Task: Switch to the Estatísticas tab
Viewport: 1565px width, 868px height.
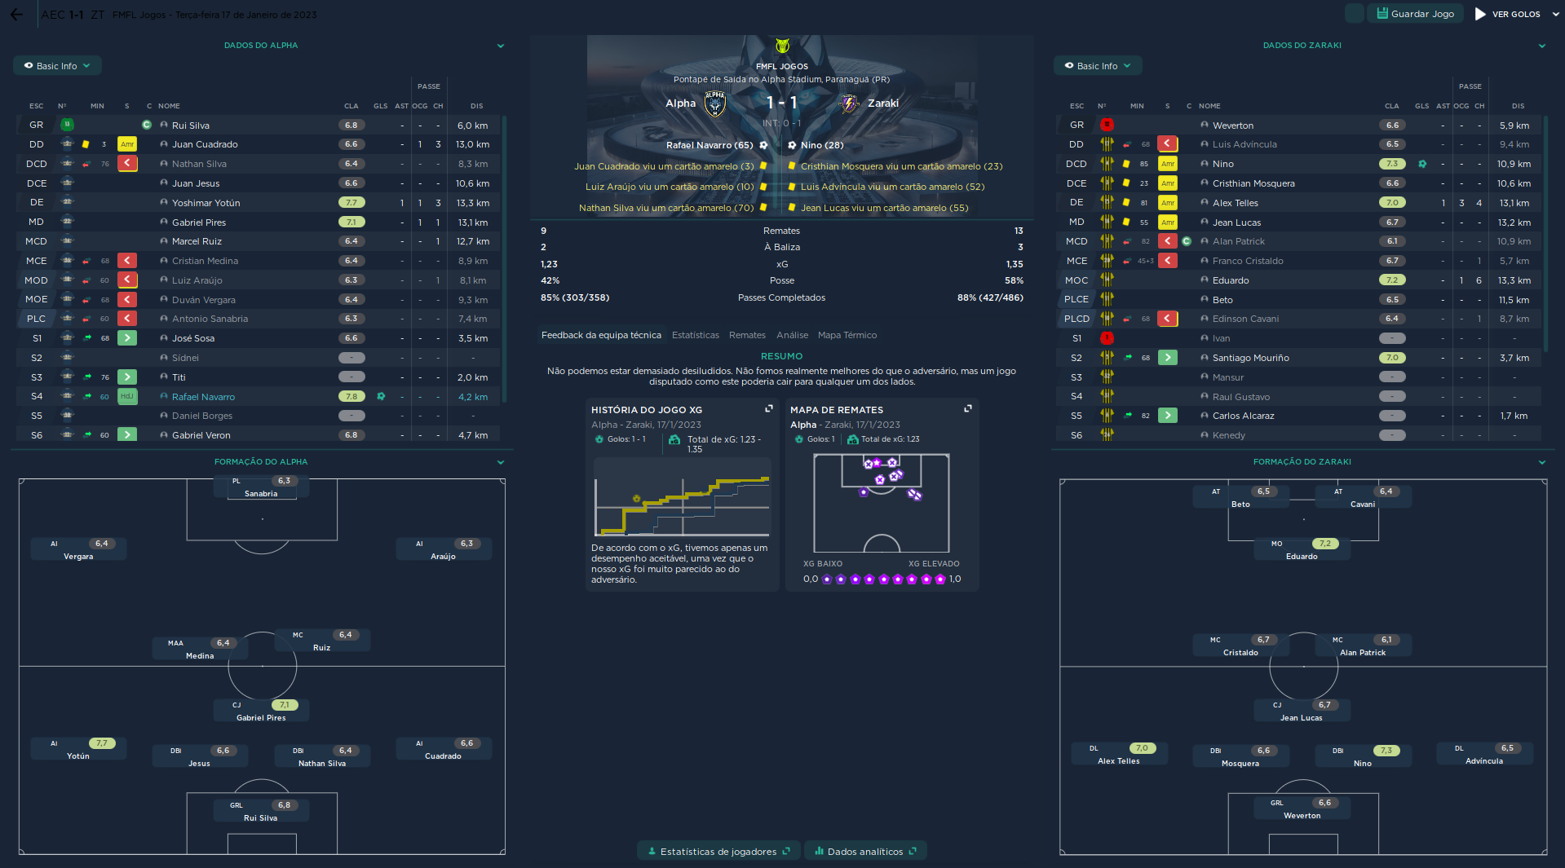Action: point(695,335)
